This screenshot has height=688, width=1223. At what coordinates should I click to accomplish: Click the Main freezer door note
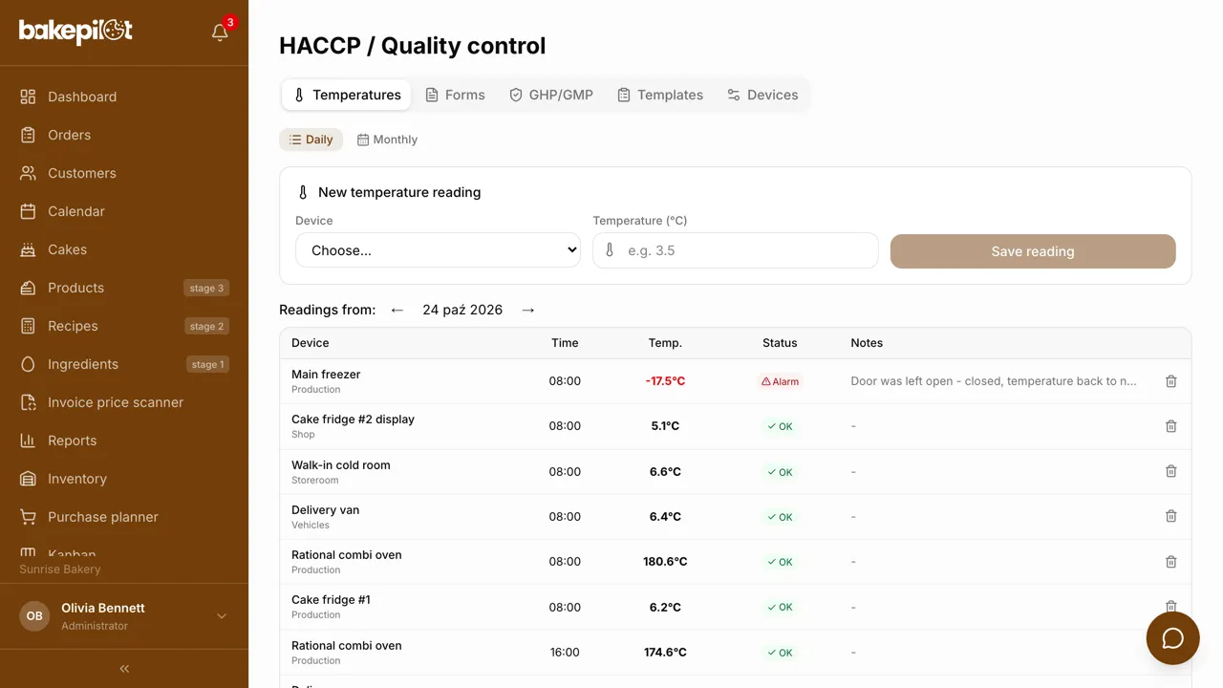(994, 381)
